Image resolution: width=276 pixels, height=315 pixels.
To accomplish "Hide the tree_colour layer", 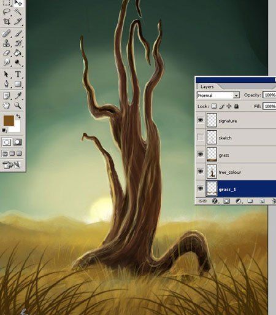I will 201,171.
